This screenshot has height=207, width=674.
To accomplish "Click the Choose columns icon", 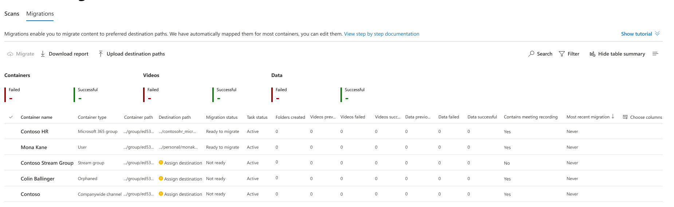I will 625,117.
